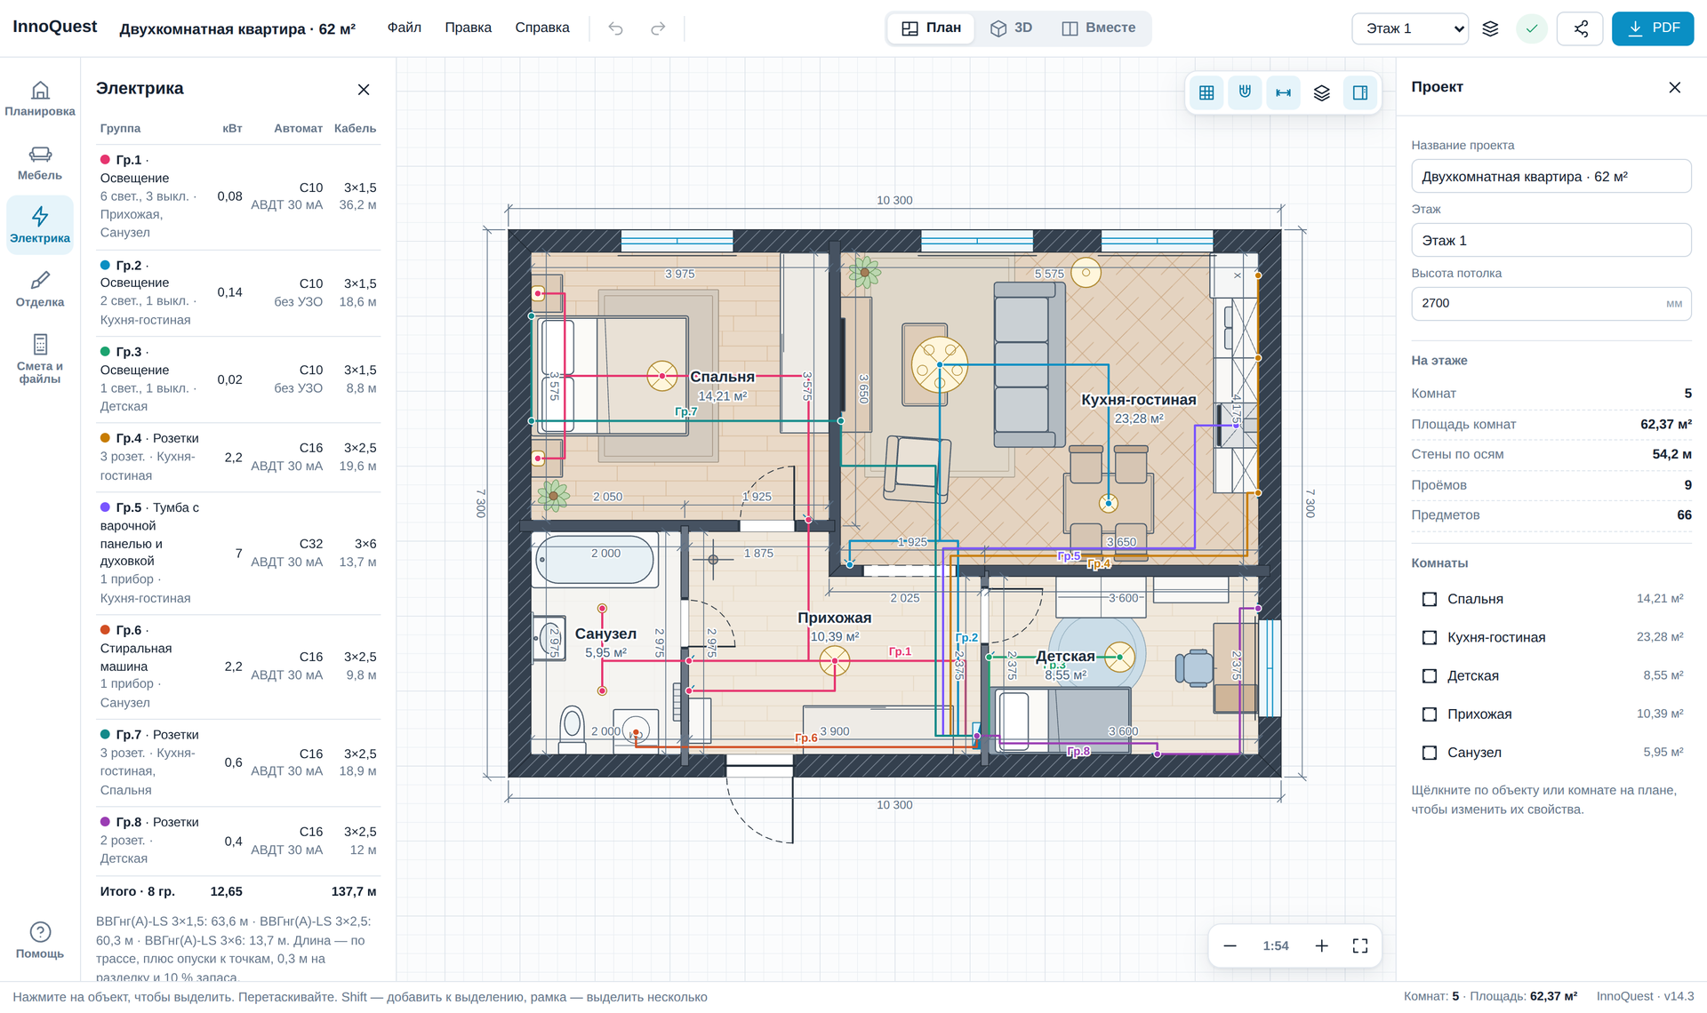Viewport: 1707px width, 1013px height.
Task: Toggle the dimensions display icon
Action: [x=1283, y=92]
